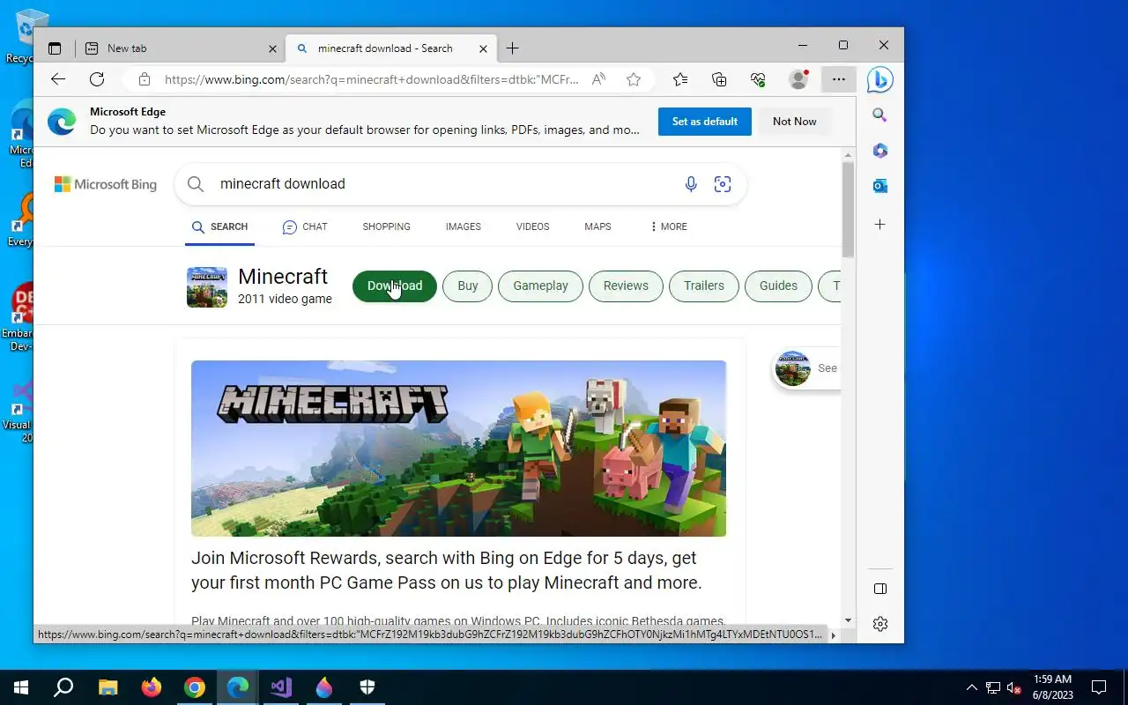This screenshot has height=705, width=1128.
Task: Click the vertical scrollbar thumb
Action: tap(848, 210)
